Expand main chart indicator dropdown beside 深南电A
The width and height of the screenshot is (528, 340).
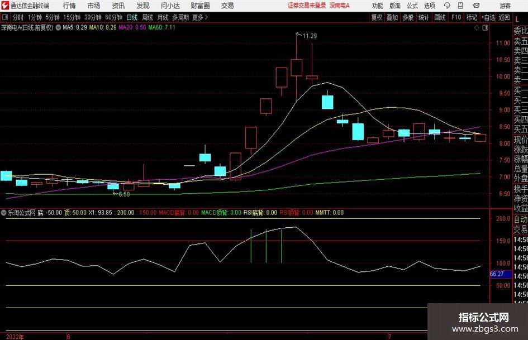[58, 27]
